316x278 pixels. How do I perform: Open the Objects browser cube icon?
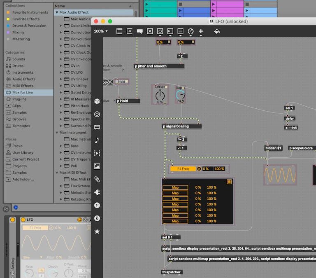(x=97, y=101)
